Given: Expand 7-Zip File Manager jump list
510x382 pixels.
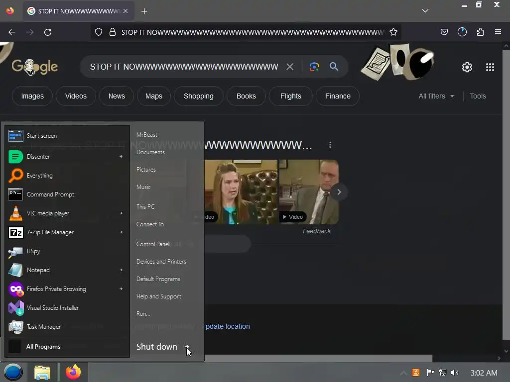Looking at the screenshot, I should point(121,232).
